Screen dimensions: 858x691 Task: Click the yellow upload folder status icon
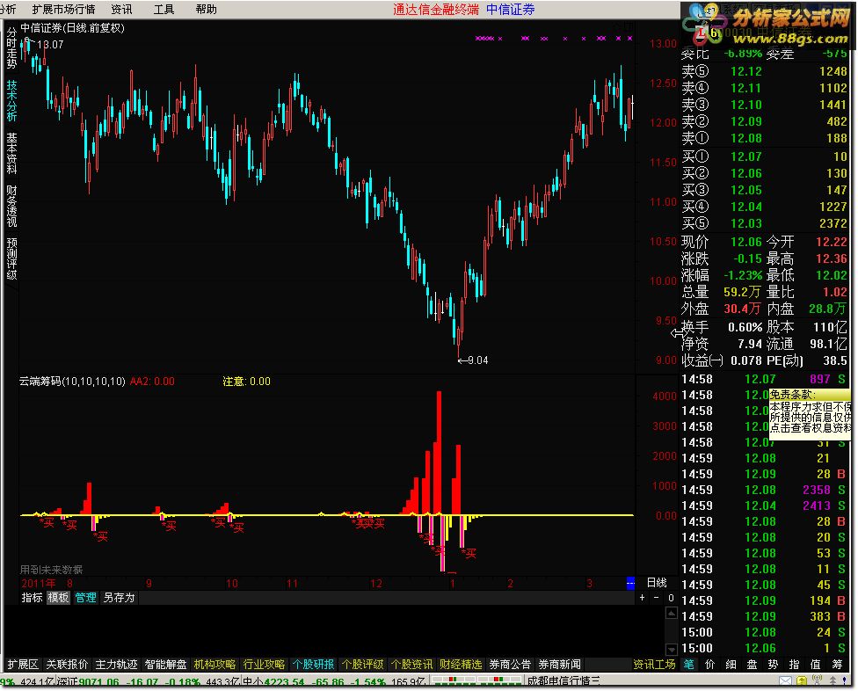click(x=802, y=680)
